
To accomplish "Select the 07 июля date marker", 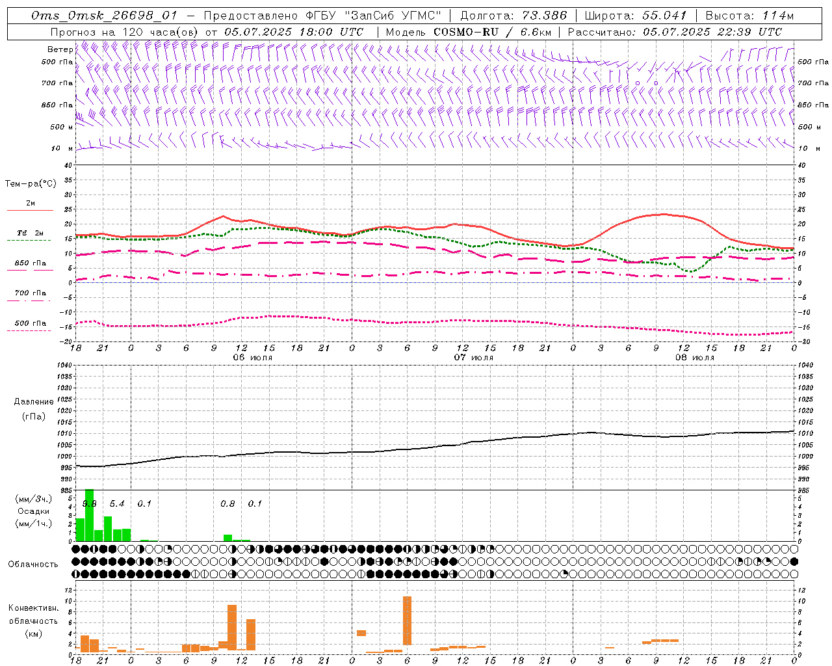I will pyautogui.click(x=474, y=358).
